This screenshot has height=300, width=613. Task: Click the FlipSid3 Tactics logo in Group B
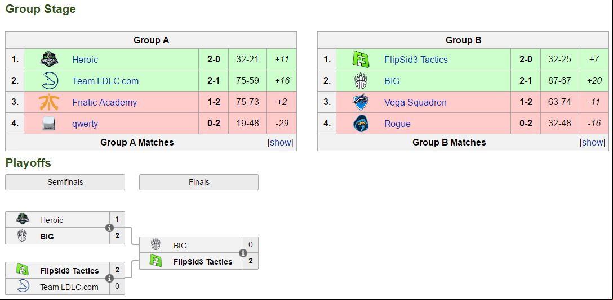[361, 60]
